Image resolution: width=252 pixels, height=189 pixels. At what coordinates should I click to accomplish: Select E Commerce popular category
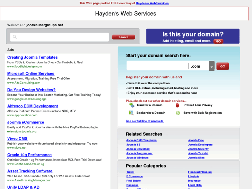click(134, 176)
